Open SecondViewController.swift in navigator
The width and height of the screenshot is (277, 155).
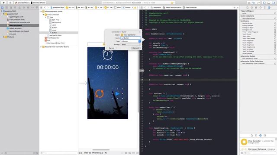coord(19,22)
